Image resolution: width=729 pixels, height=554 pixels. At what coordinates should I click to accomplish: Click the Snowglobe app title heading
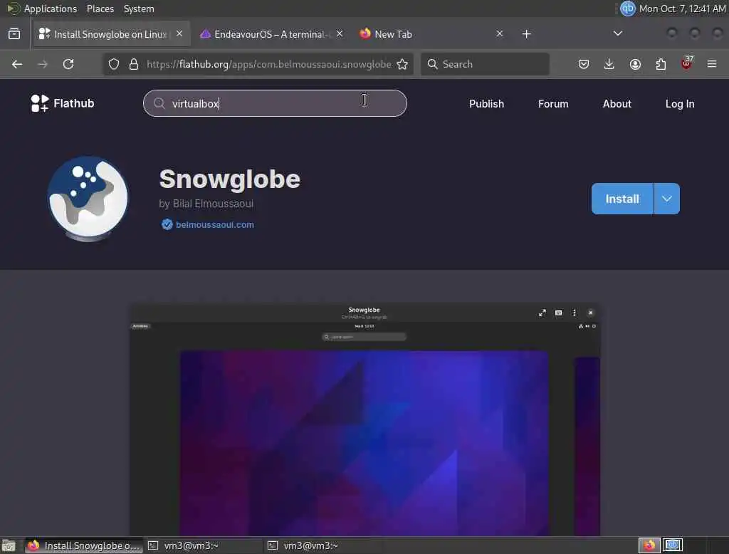click(x=230, y=179)
